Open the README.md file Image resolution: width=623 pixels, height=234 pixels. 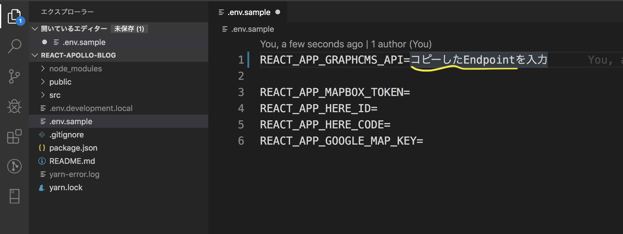pos(119,161)
